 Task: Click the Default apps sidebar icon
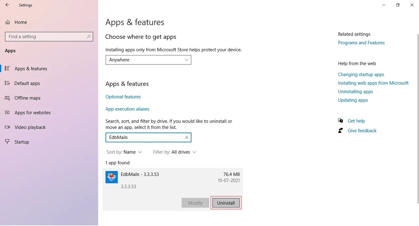(7, 83)
